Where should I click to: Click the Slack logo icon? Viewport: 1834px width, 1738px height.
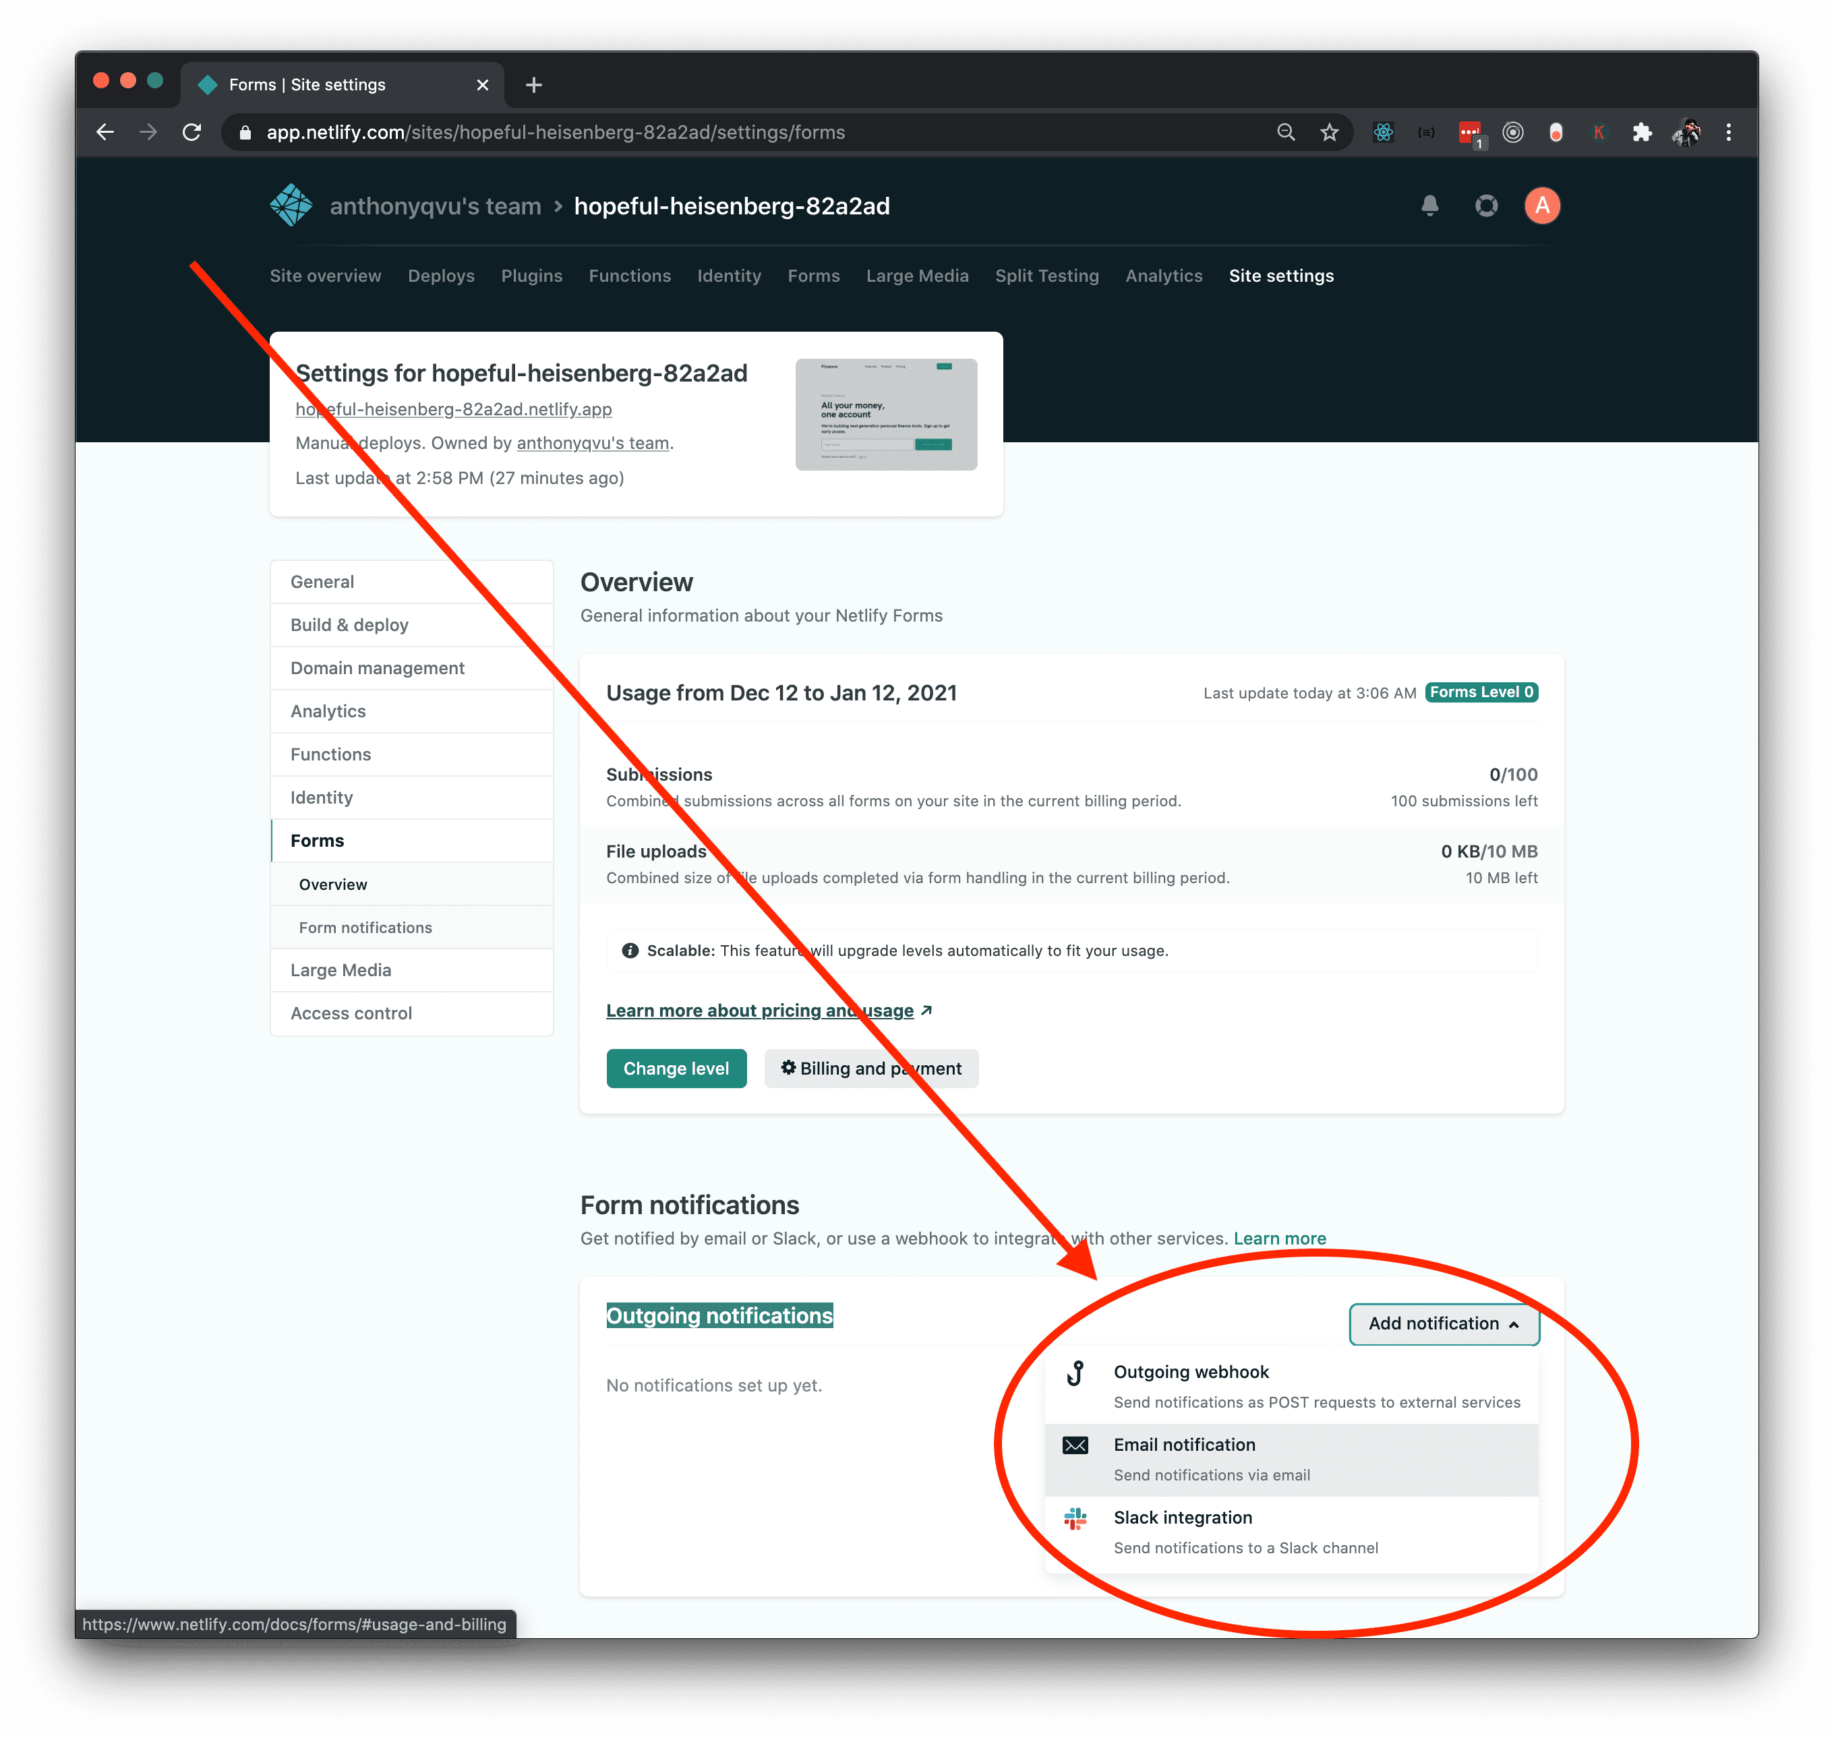[1075, 1518]
